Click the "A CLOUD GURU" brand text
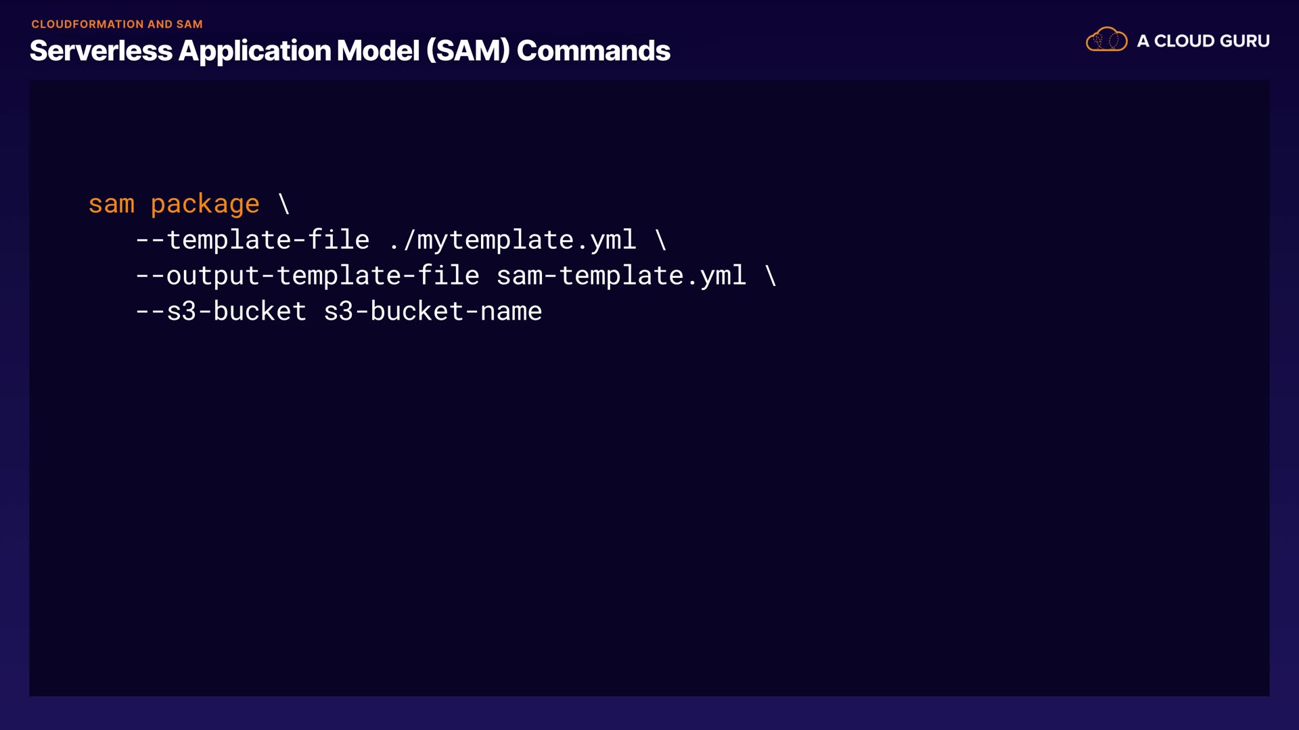The image size is (1299, 730). click(x=1203, y=41)
